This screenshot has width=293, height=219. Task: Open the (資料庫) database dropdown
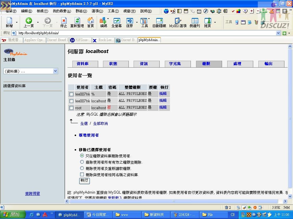31,71
